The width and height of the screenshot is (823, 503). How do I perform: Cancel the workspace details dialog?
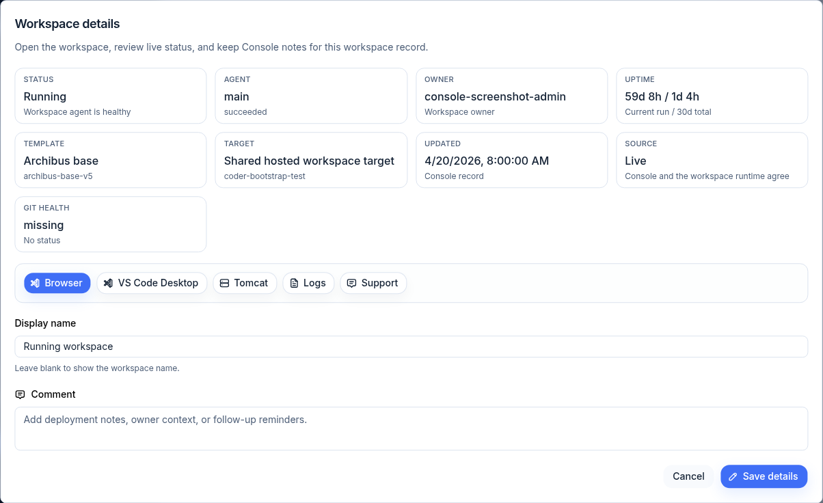[688, 476]
